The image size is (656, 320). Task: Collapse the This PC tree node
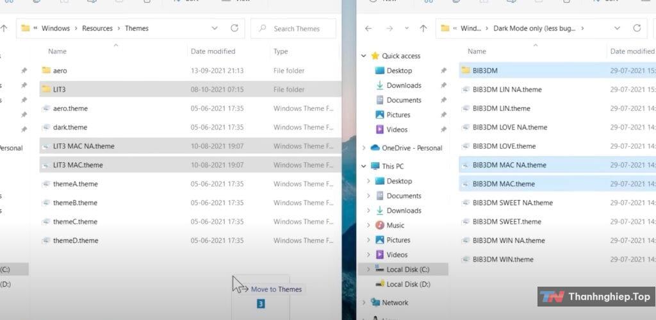pyautogui.click(x=365, y=166)
